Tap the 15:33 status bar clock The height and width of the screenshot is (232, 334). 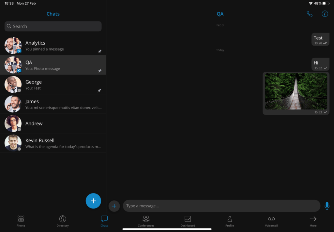click(x=9, y=3)
